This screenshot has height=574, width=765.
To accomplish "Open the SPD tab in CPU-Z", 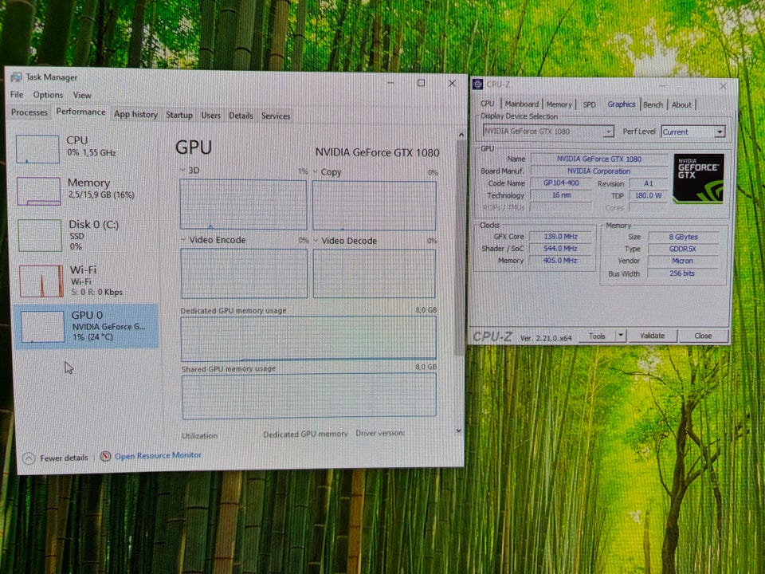I will tap(589, 104).
